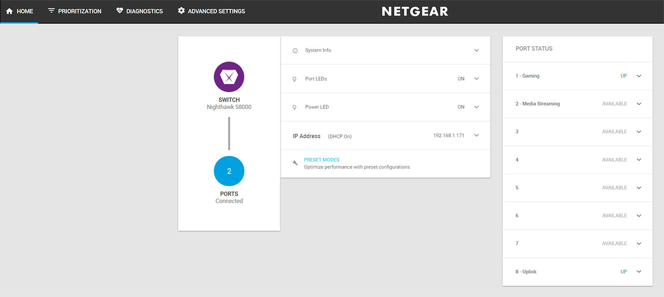This screenshot has height=297, width=664.
Task: Click the UP status for Uplink port
Action: coord(624,272)
